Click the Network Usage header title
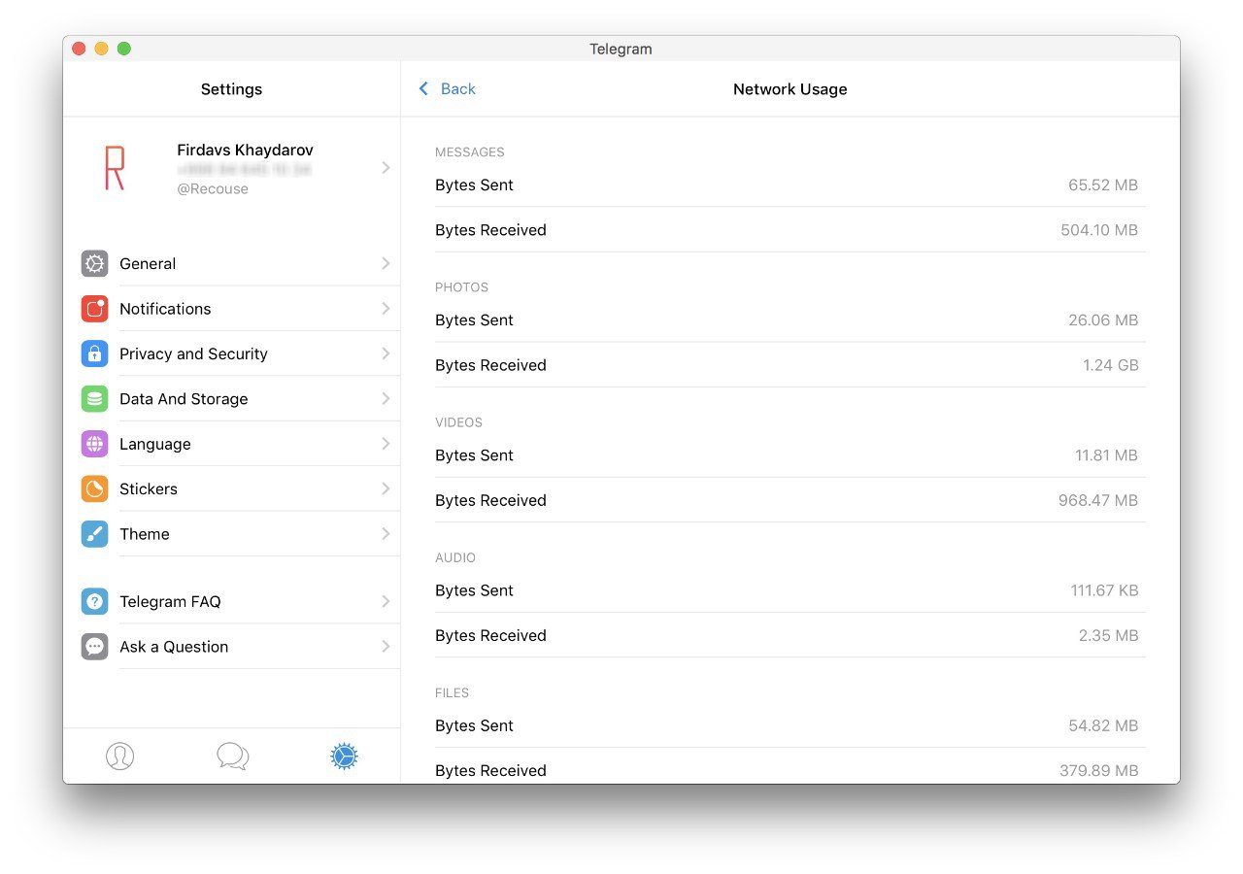This screenshot has height=874, width=1243. (790, 89)
